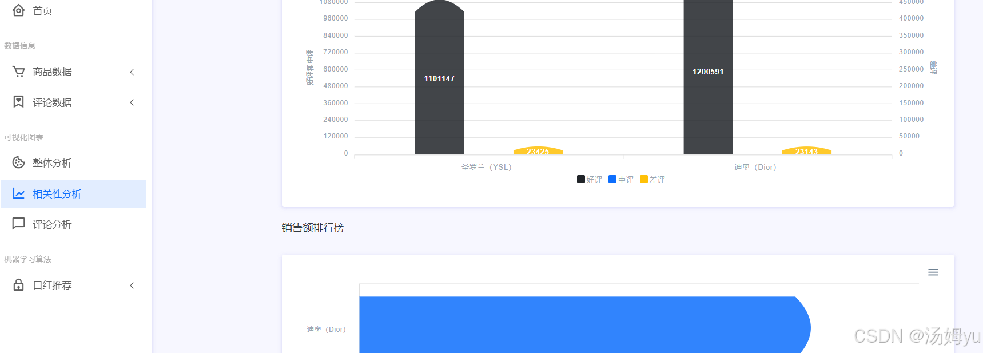Screen dimensions: 983x353
Task: Click the palette icon for 整体分析
Action: pos(18,162)
